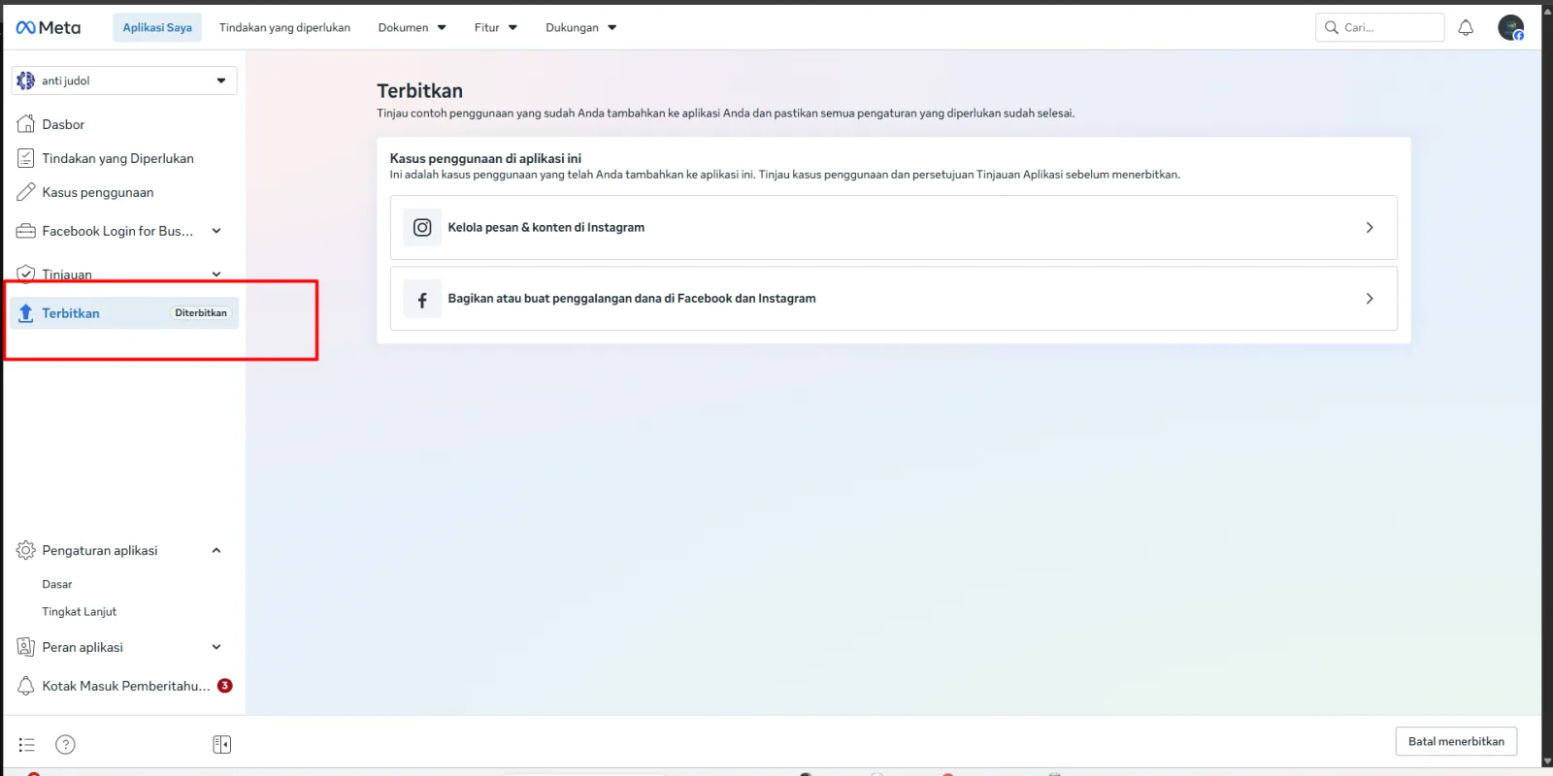Image resolution: width=1553 pixels, height=776 pixels.
Task: Expand the Dokumen dropdown menu
Action: (412, 27)
